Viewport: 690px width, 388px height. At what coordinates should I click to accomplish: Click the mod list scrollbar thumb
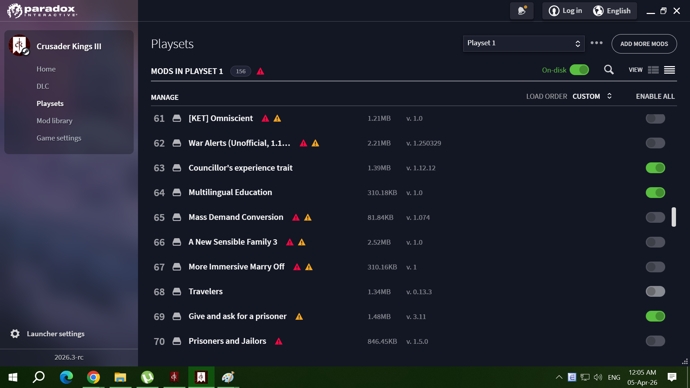[x=674, y=217]
